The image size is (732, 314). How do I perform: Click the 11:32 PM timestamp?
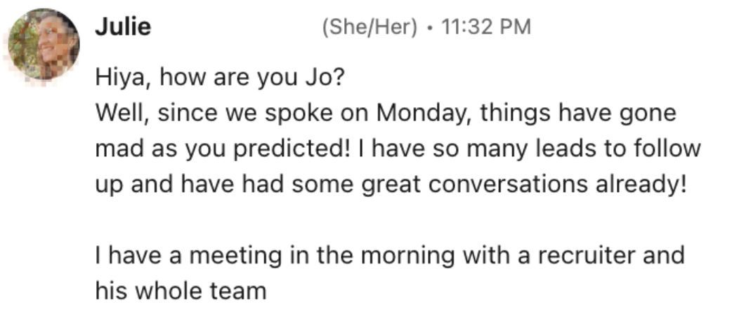[x=485, y=27]
